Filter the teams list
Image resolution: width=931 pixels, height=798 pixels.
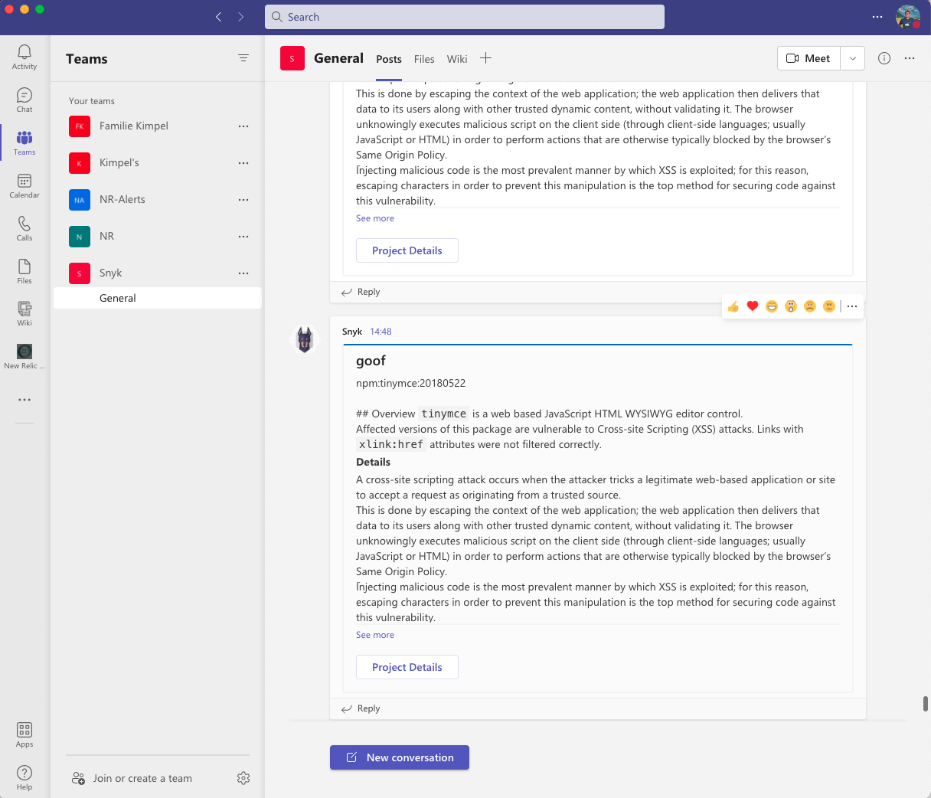(x=243, y=58)
